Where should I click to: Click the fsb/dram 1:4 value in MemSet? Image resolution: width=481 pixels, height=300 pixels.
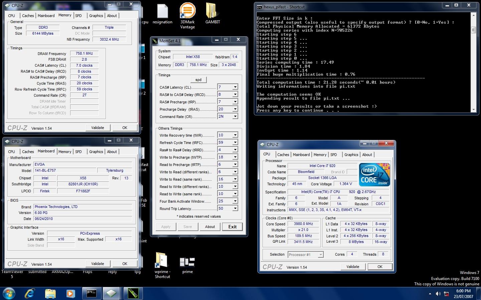pos(235,57)
